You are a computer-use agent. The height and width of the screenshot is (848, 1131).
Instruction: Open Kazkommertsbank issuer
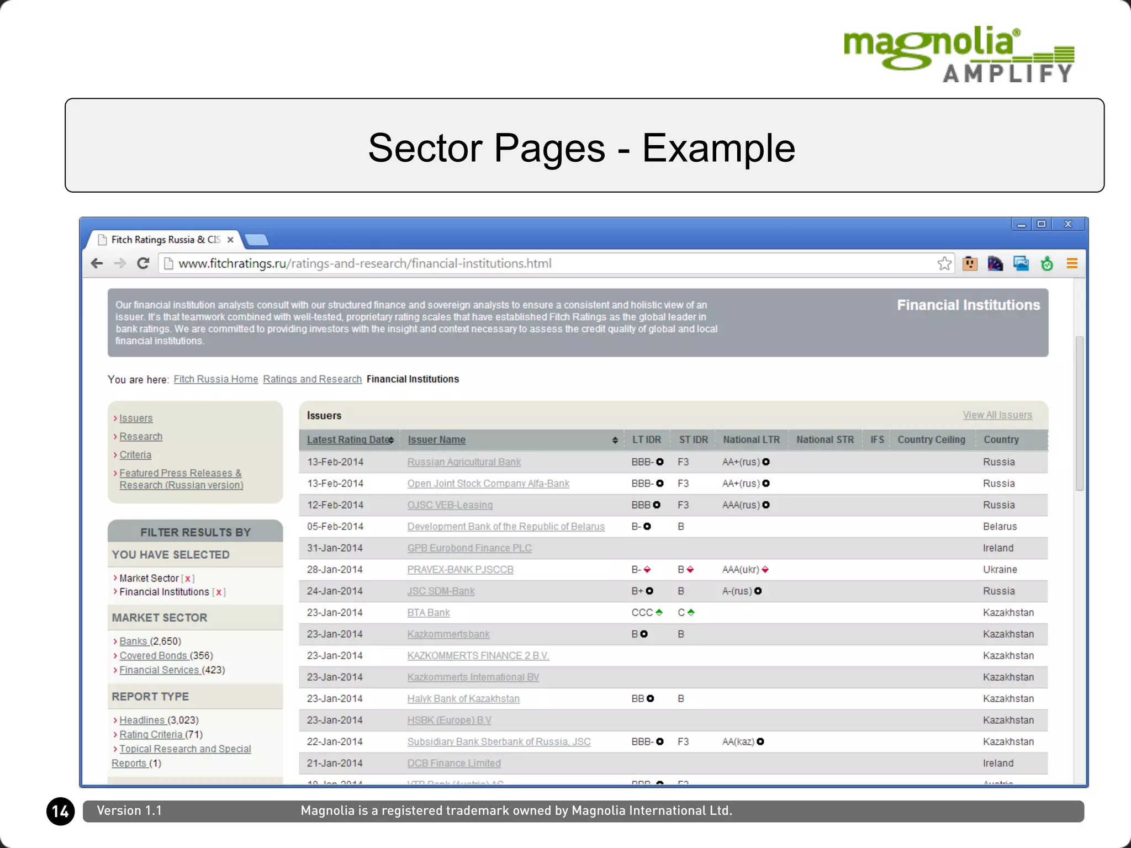point(448,634)
